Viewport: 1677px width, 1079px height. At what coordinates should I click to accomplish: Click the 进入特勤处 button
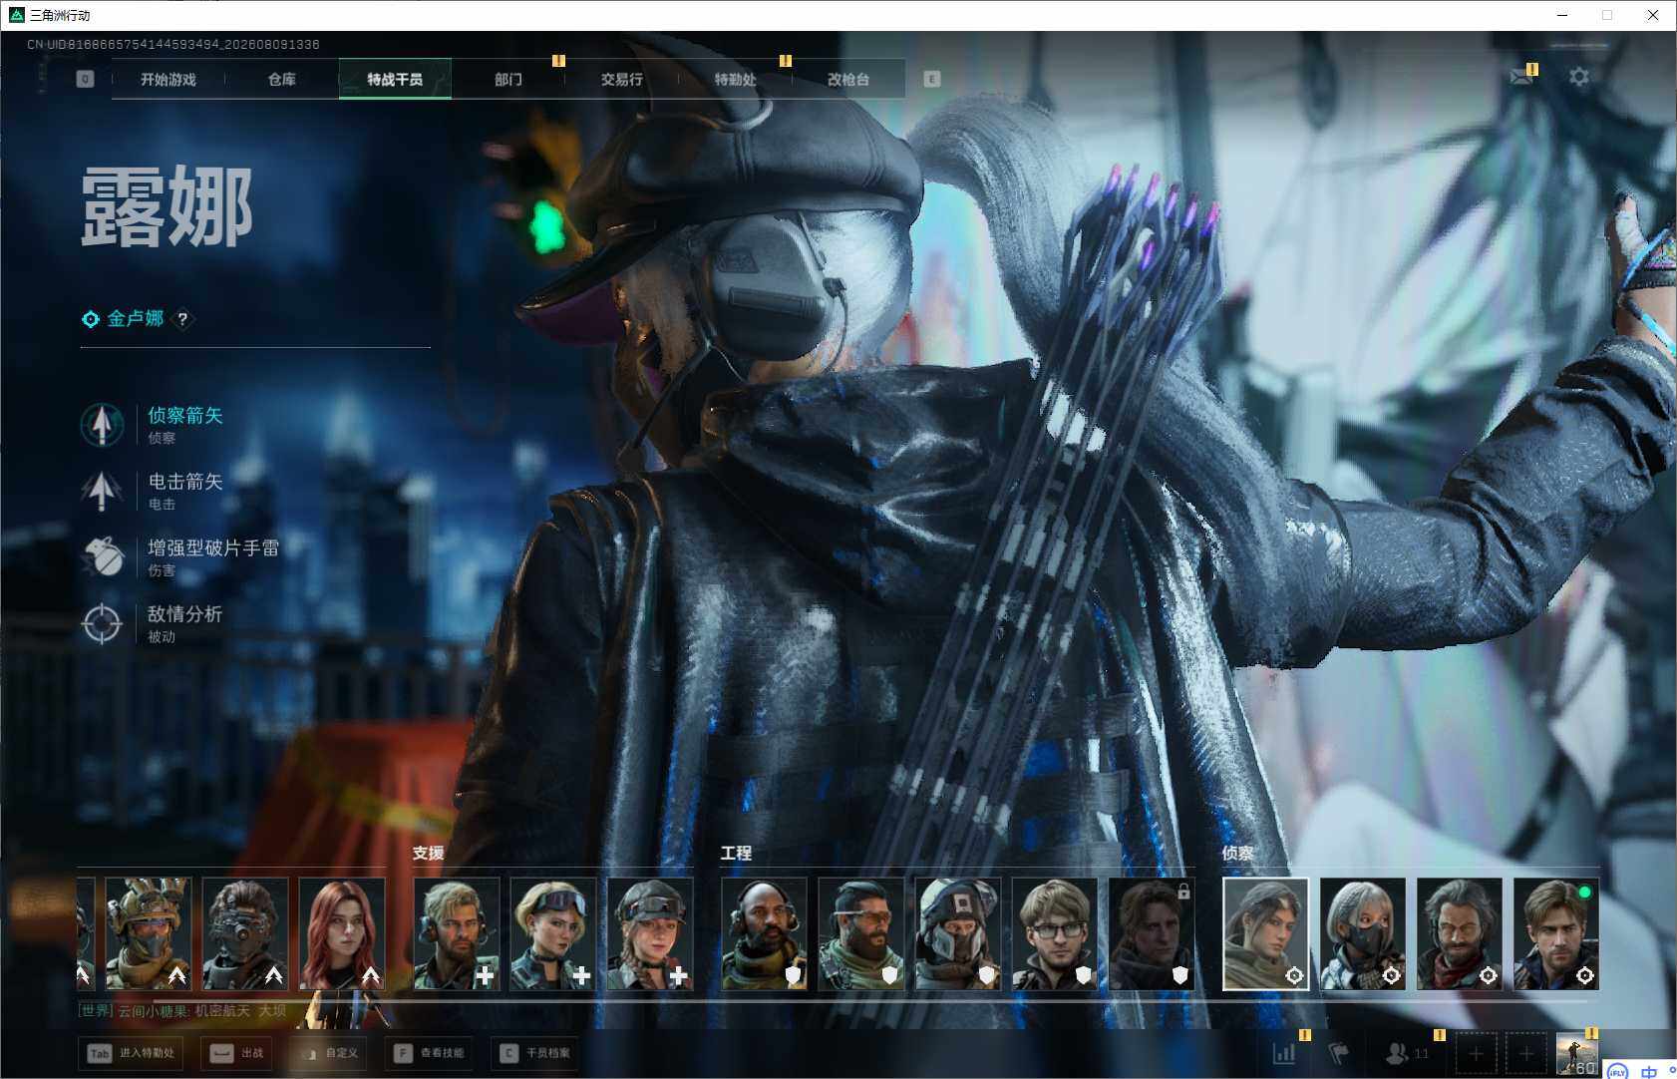(x=132, y=1053)
